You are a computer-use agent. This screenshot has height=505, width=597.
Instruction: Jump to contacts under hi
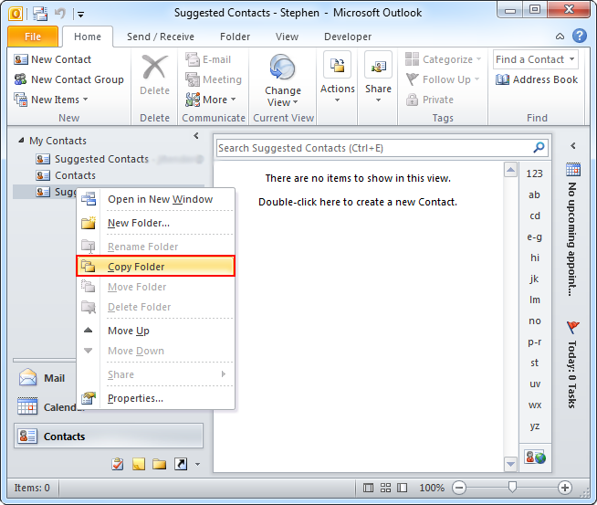(x=534, y=258)
